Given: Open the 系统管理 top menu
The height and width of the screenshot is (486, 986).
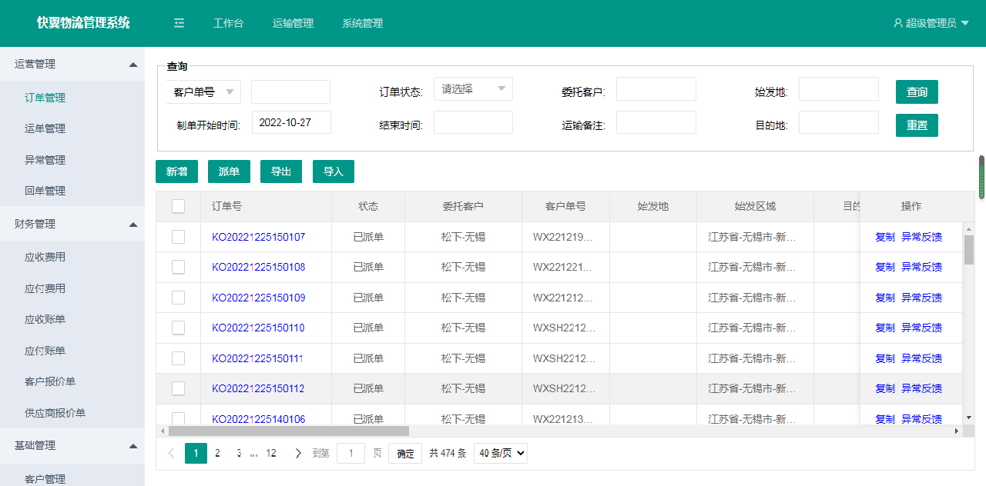Looking at the screenshot, I should 362,23.
